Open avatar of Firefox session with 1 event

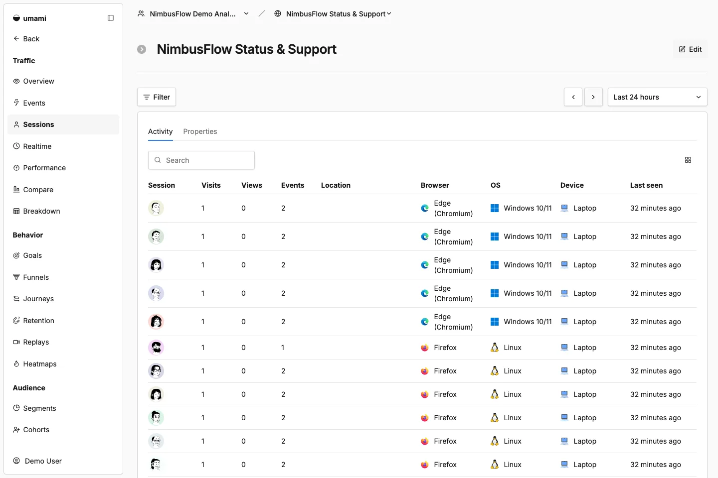tap(156, 348)
